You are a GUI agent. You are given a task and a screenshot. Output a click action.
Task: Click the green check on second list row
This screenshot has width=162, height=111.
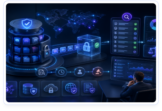[135, 29]
